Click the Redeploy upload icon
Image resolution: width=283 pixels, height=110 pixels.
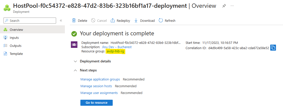[x=113, y=20]
